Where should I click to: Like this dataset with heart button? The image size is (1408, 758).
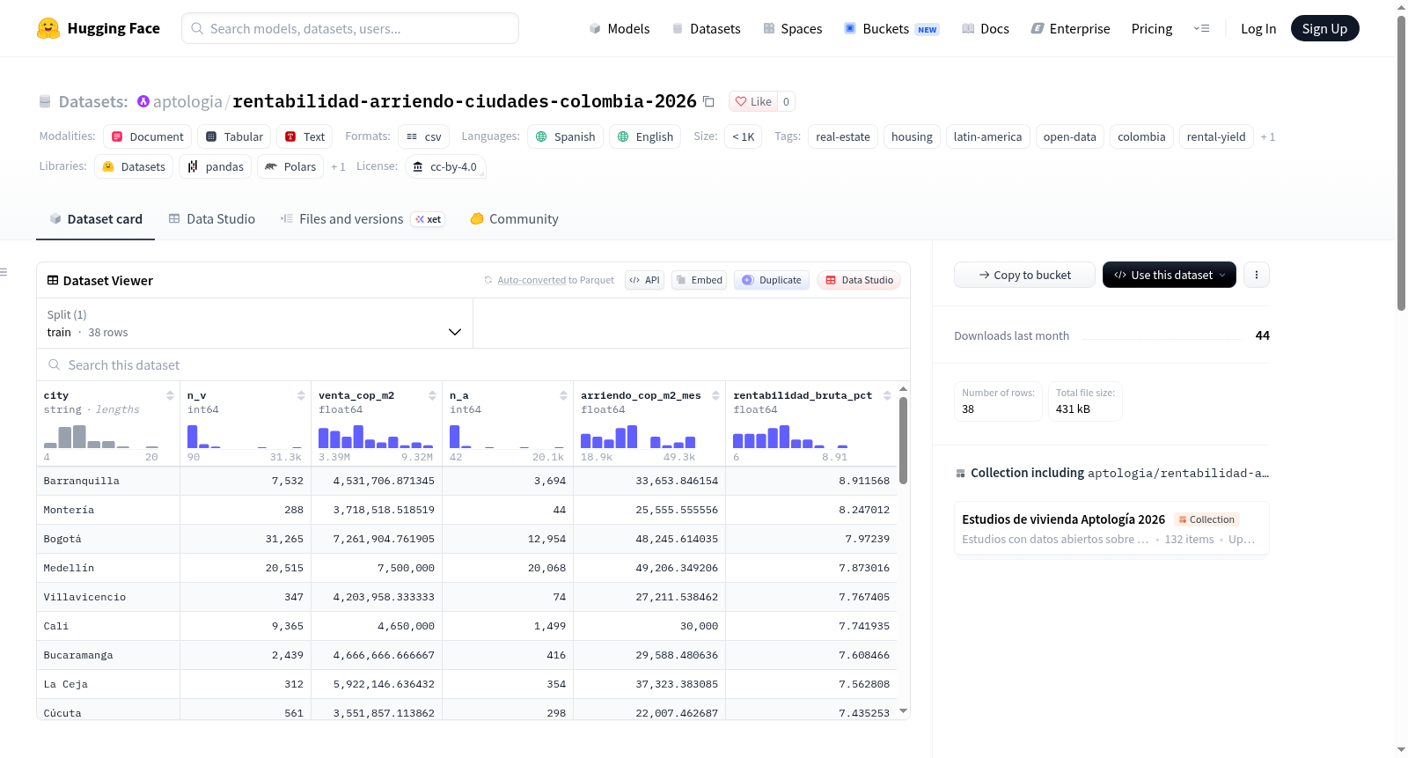753,101
